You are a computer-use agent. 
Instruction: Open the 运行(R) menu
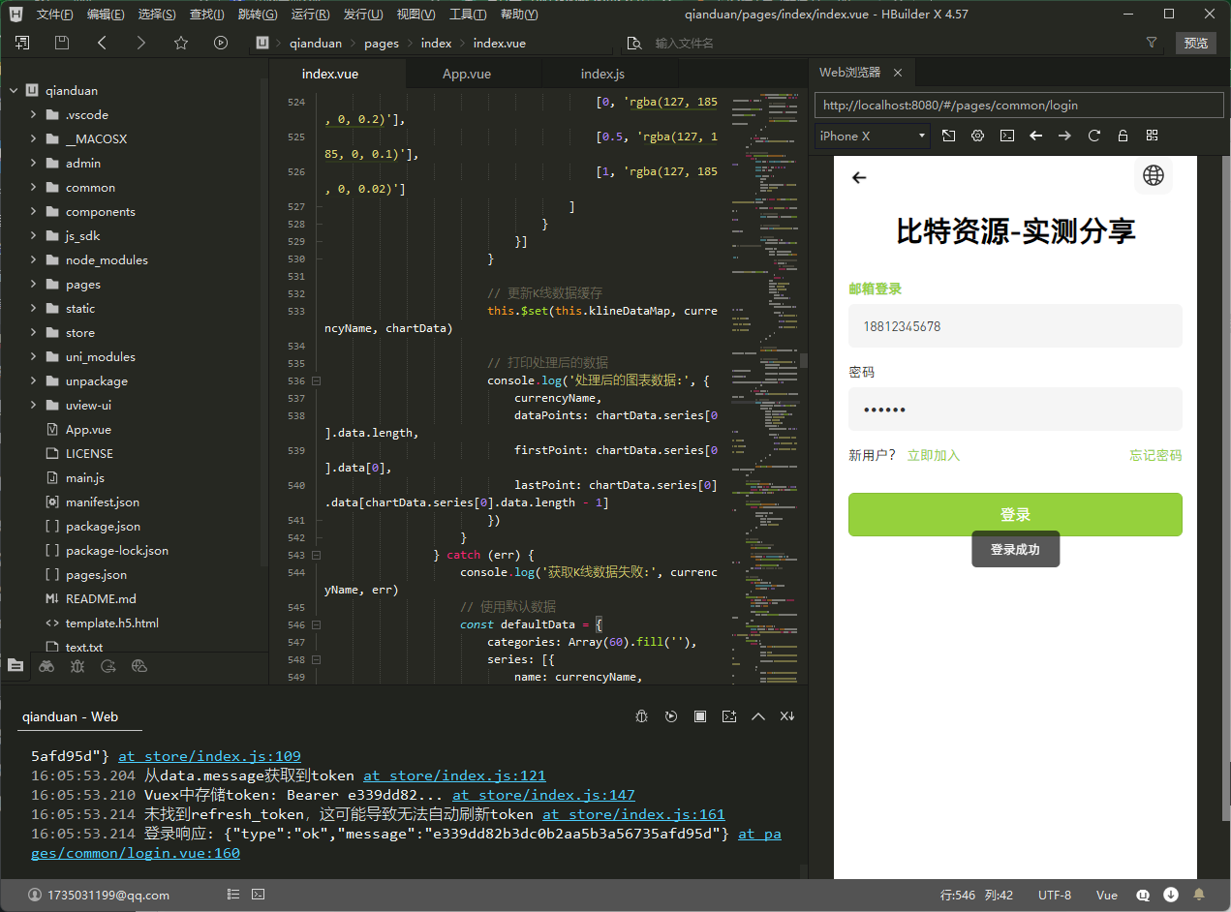[310, 15]
